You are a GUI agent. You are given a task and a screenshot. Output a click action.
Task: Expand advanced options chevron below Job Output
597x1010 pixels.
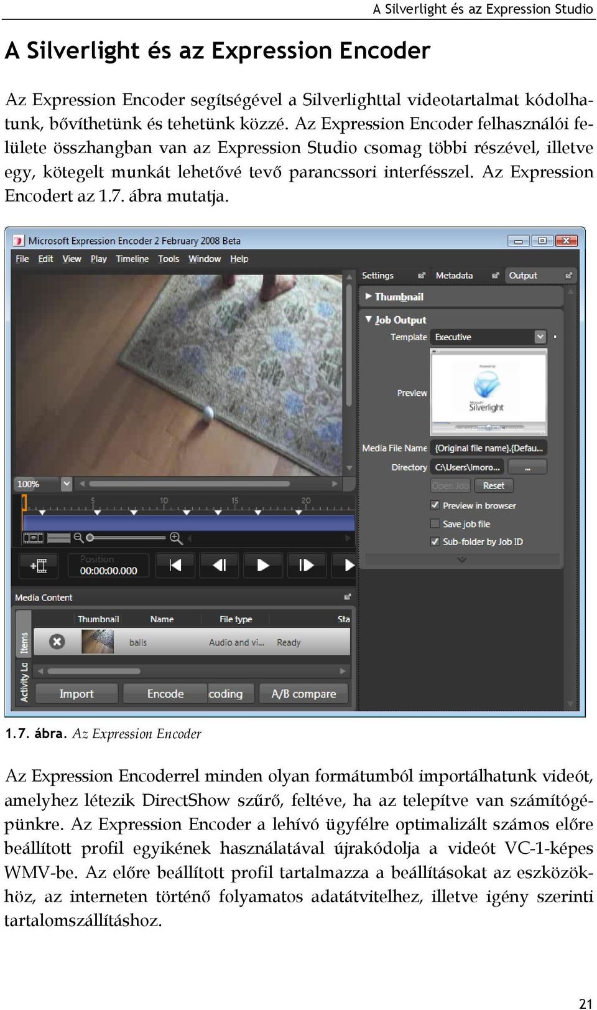461,559
